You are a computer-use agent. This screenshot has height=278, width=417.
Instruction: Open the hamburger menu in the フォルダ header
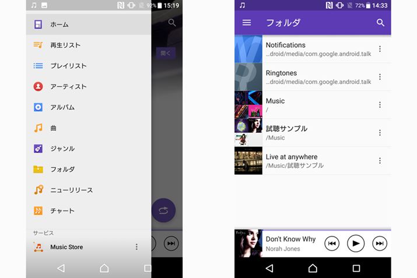coord(247,23)
